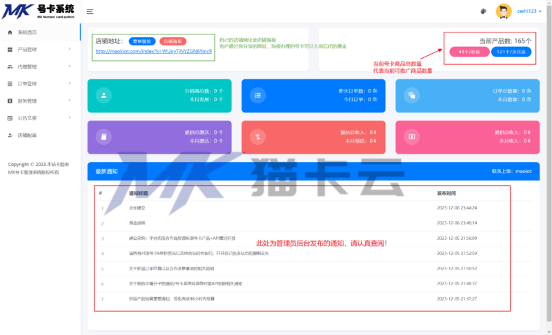This screenshot has height=335, width=552.
Task: Click the 发布时间 column header
Action: (446, 193)
